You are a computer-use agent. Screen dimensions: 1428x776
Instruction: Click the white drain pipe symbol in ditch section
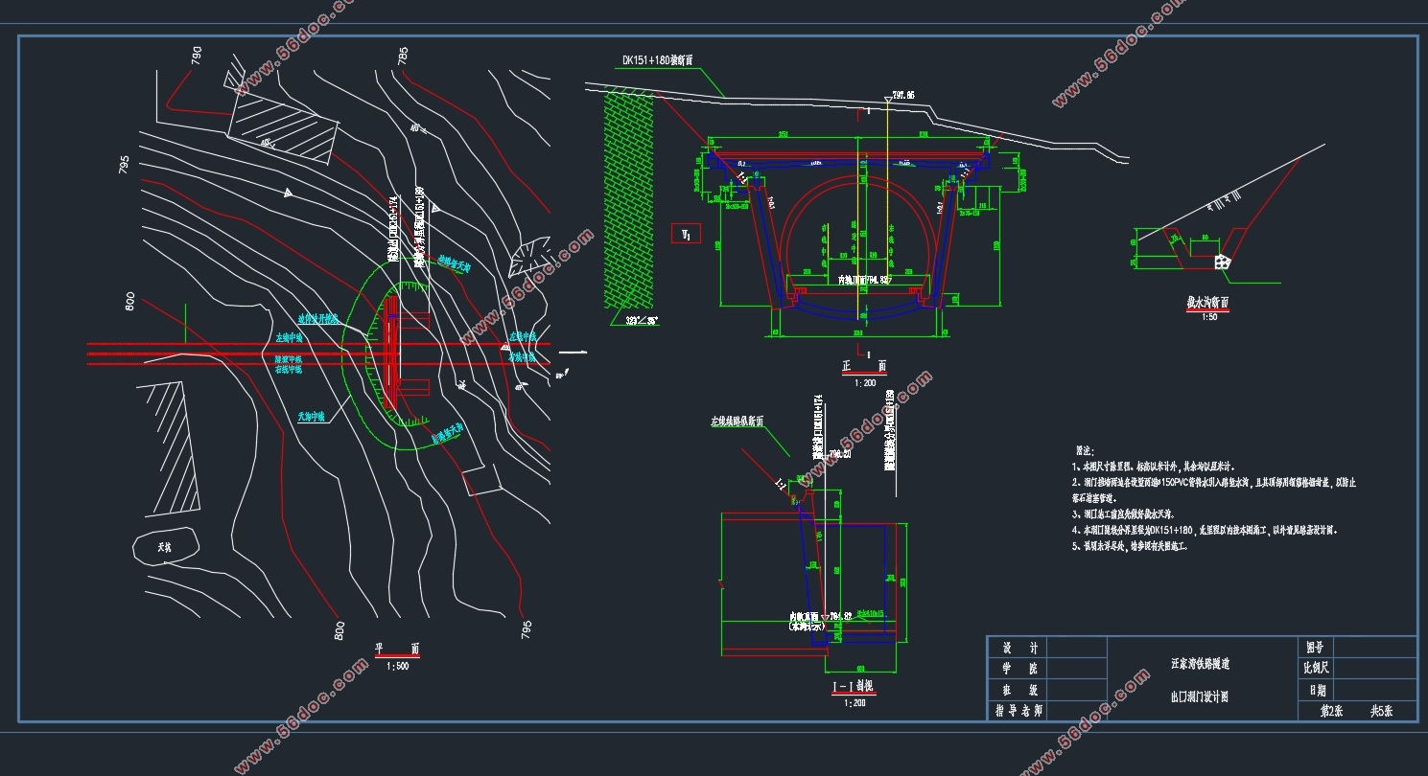click(x=1222, y=260)
